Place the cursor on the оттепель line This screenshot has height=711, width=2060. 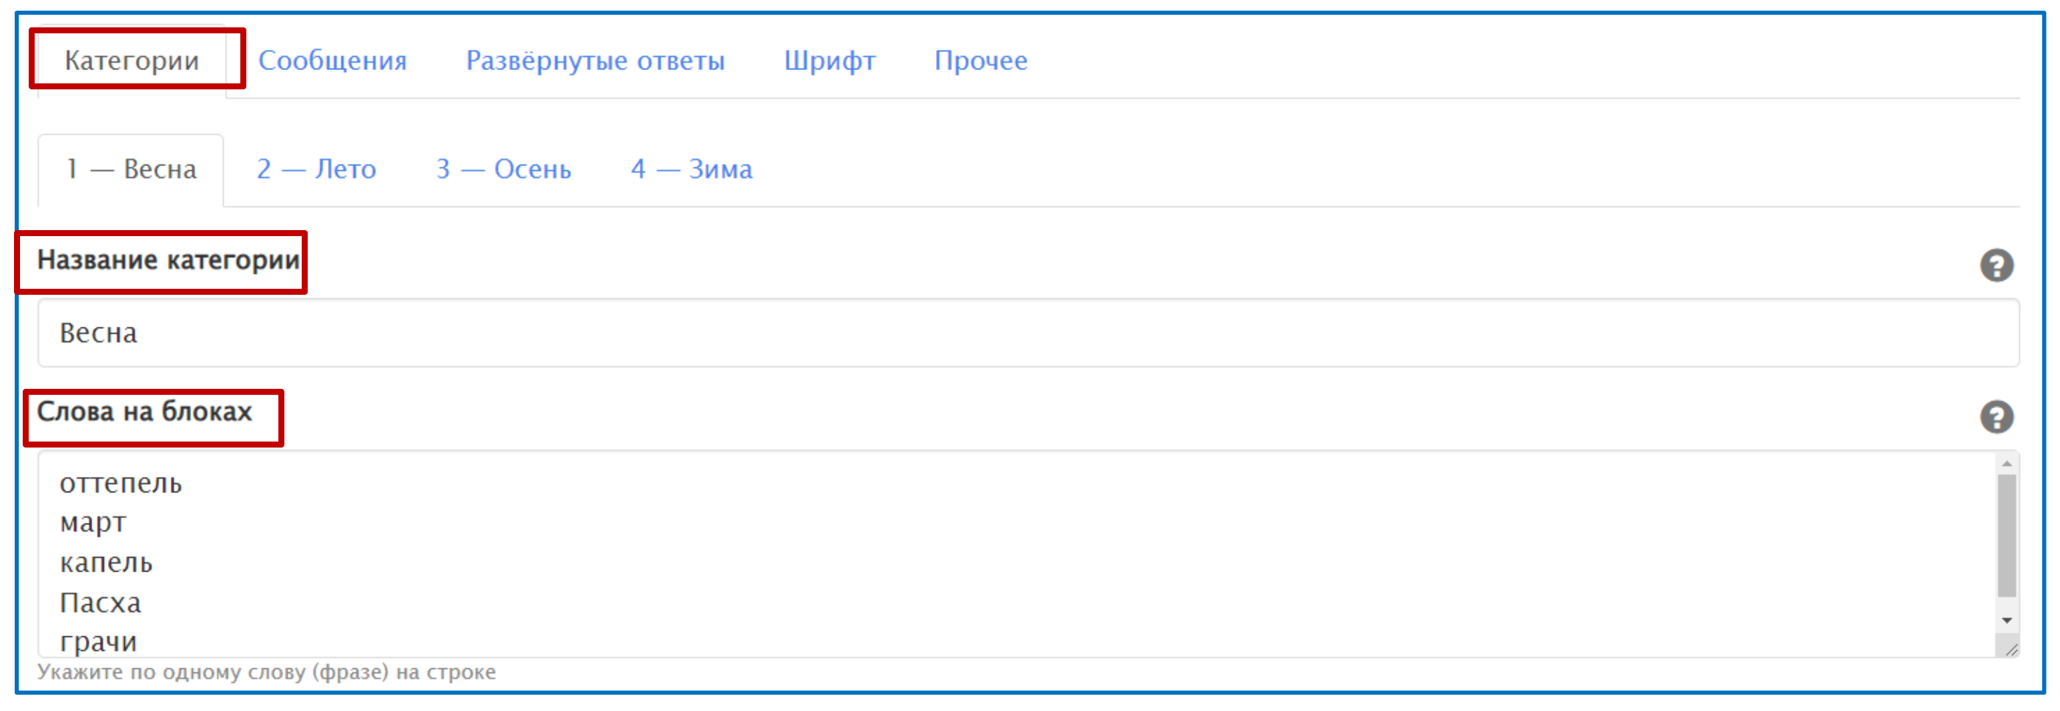(121, 484)
